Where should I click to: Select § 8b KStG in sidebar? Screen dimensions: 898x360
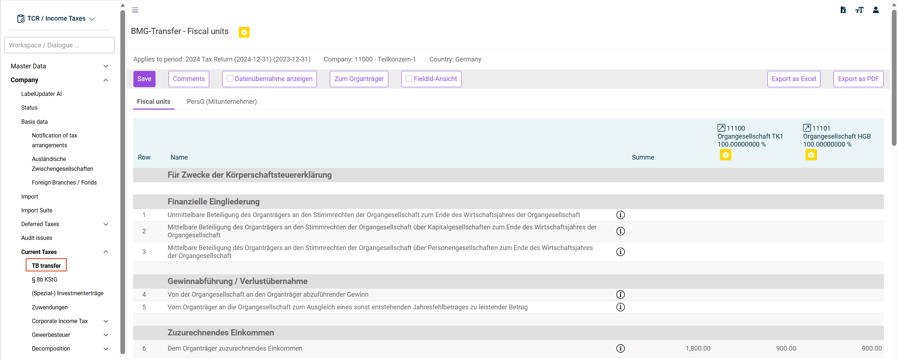pyautogui.click(x=45, y=280)
